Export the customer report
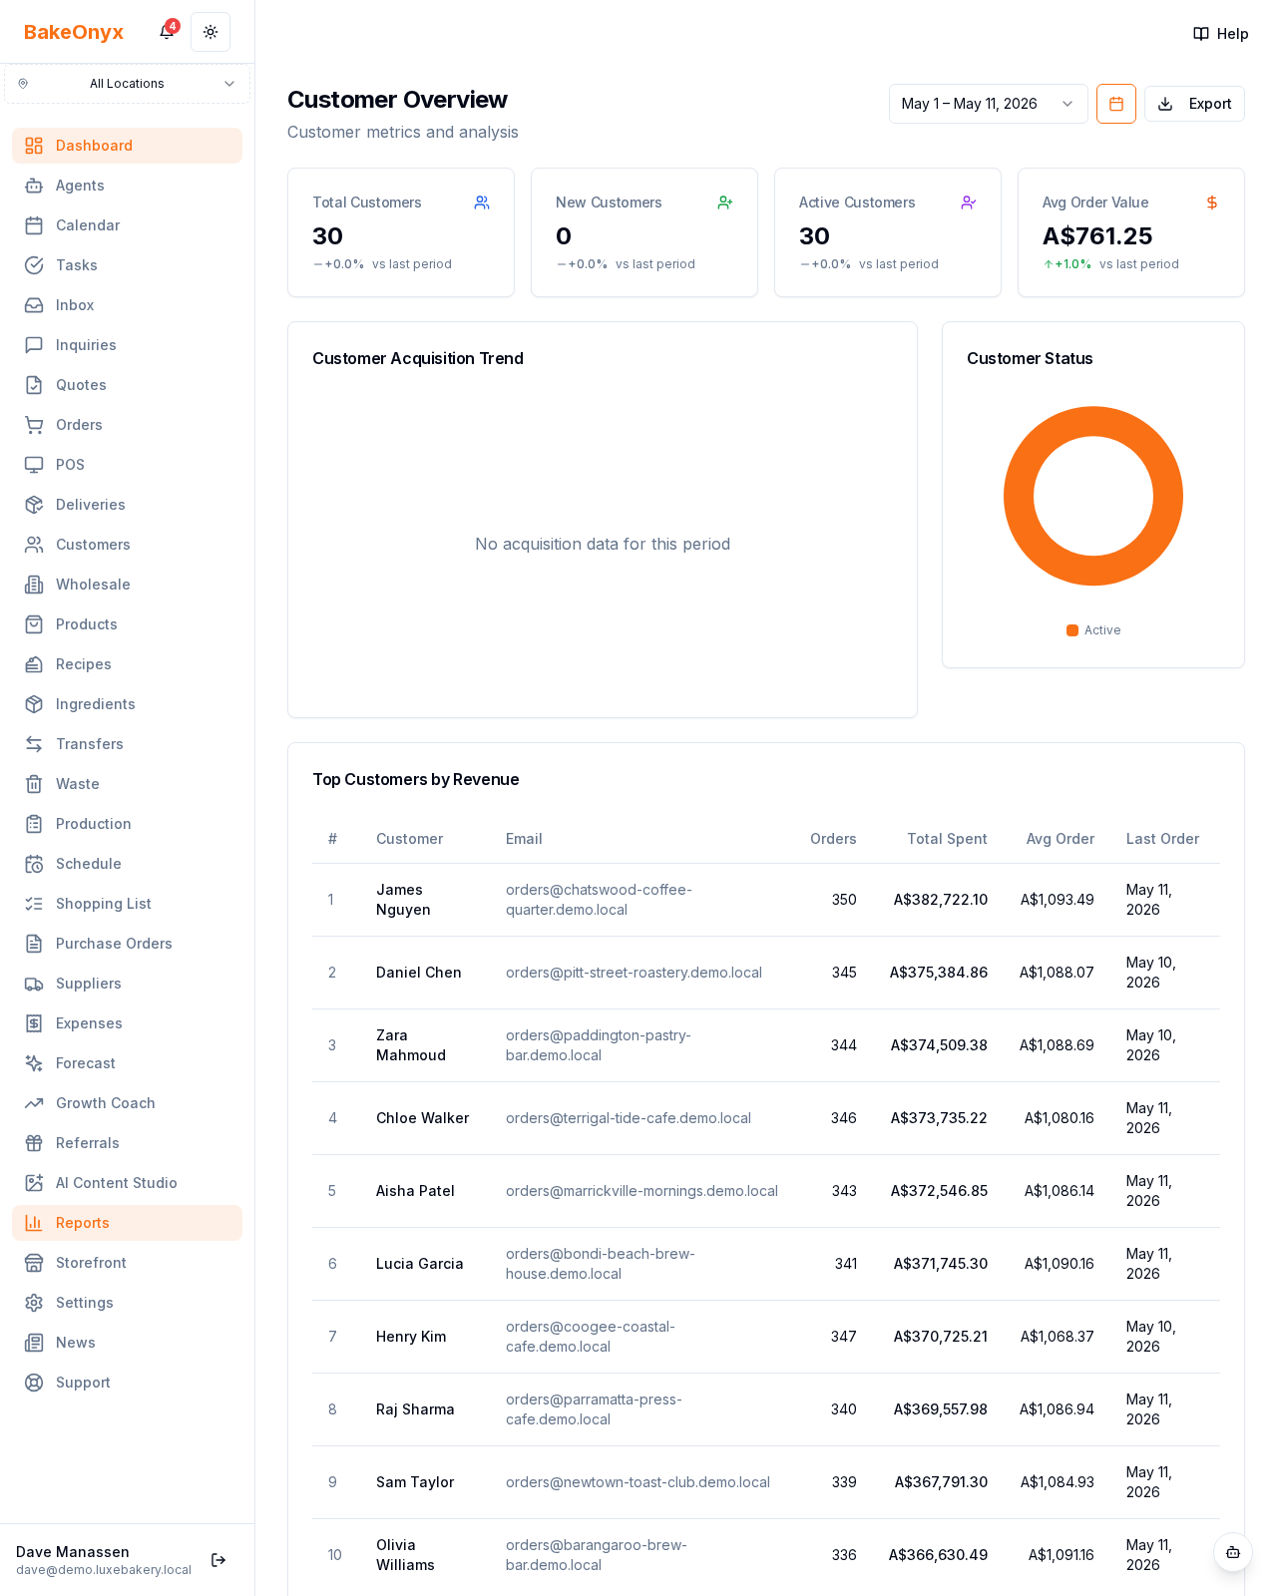 pos(1194,104)
